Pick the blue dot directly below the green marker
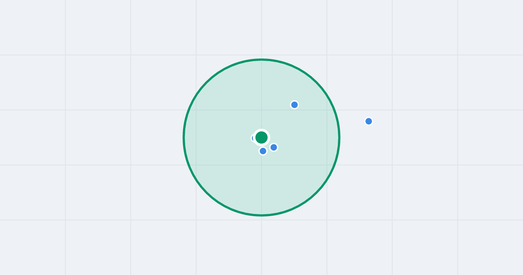Image resolution: width=523 pixels, height=275 pixels. 263,151
